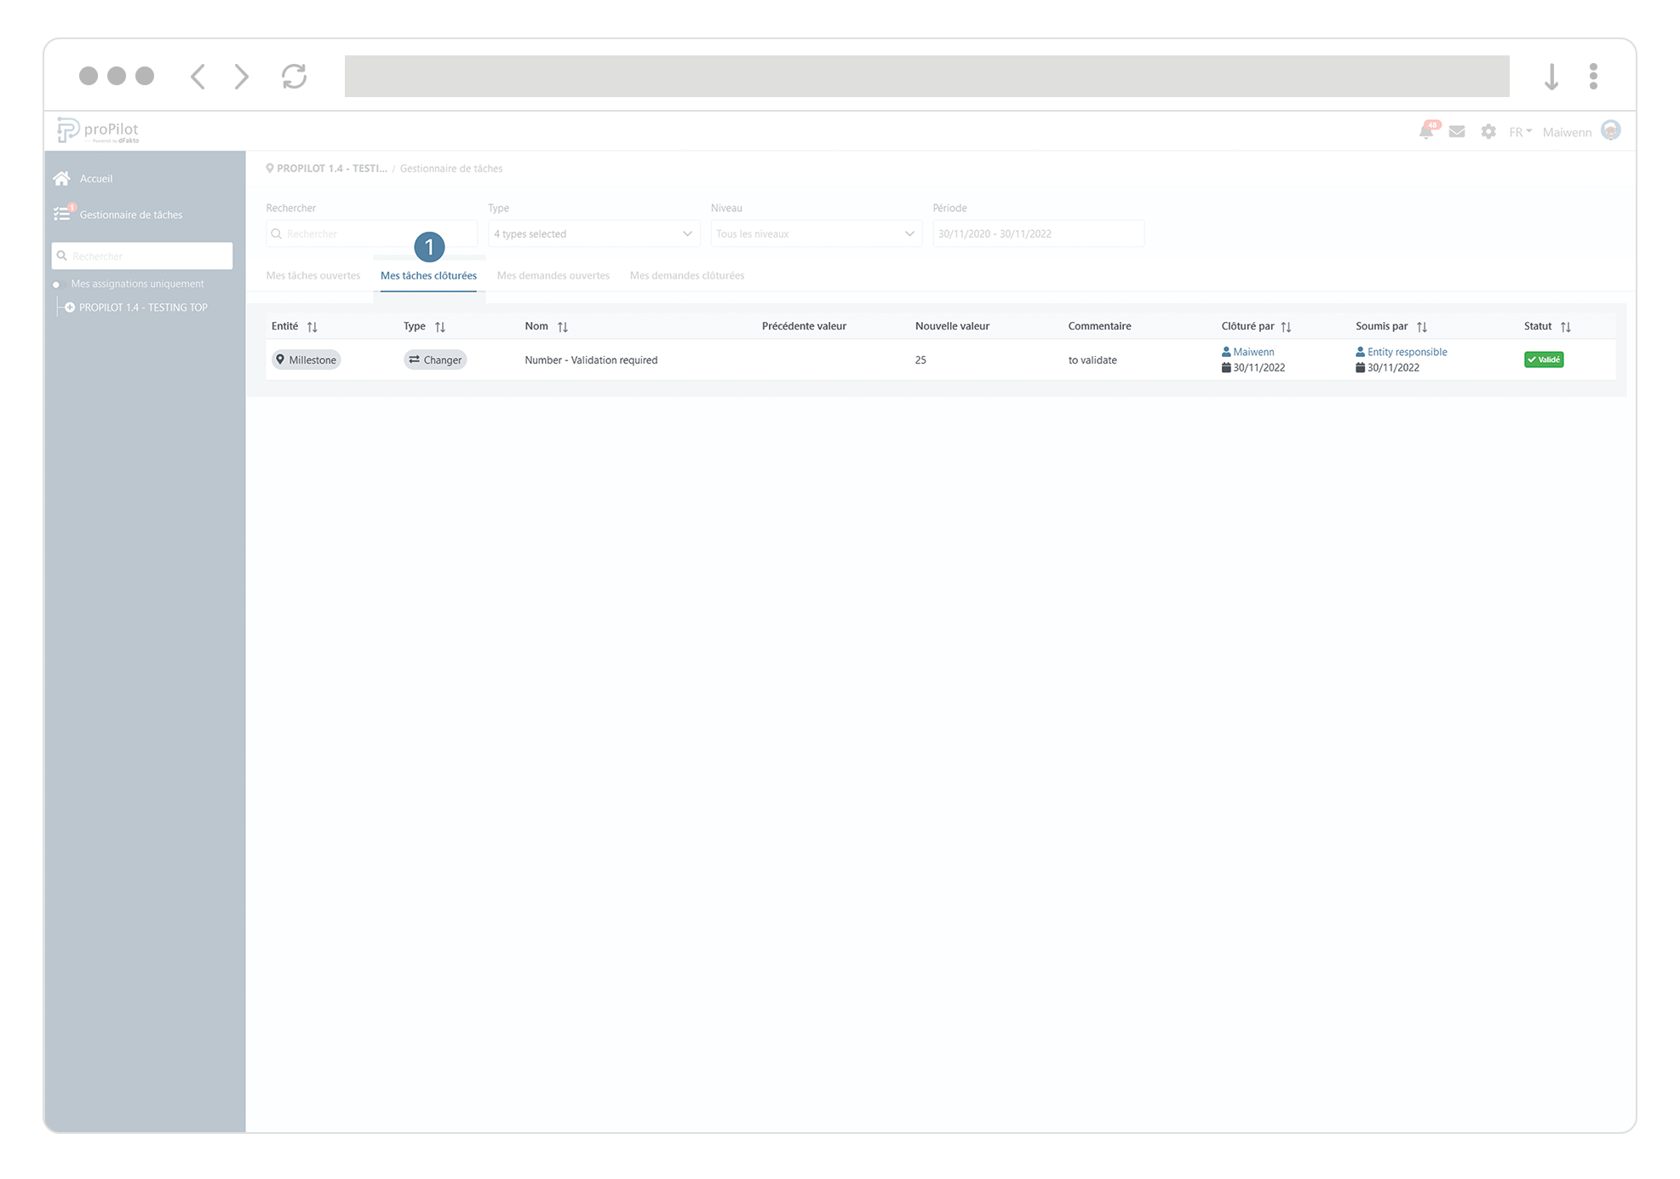
Task: Switch to Mes tâches ouvertes tab
Action: 313,276
